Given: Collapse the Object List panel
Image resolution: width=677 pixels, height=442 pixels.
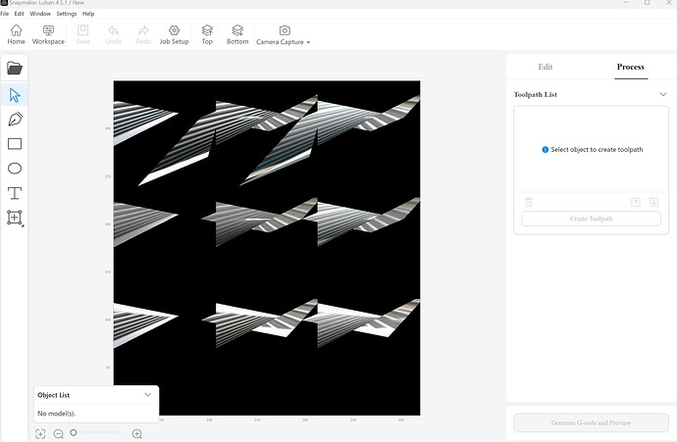Looking at the screenshot, I should click(x=147, y=395).
